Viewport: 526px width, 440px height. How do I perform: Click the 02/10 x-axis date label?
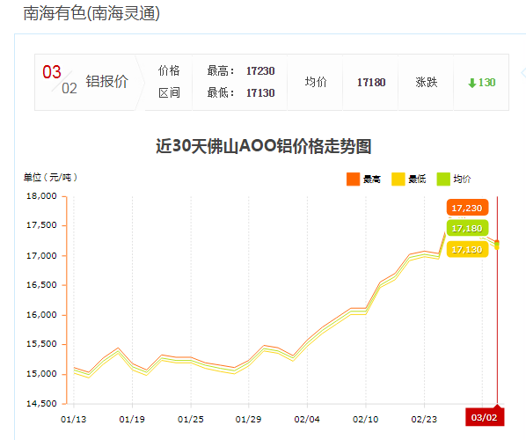pyautogui.click(x=365, y=419)
